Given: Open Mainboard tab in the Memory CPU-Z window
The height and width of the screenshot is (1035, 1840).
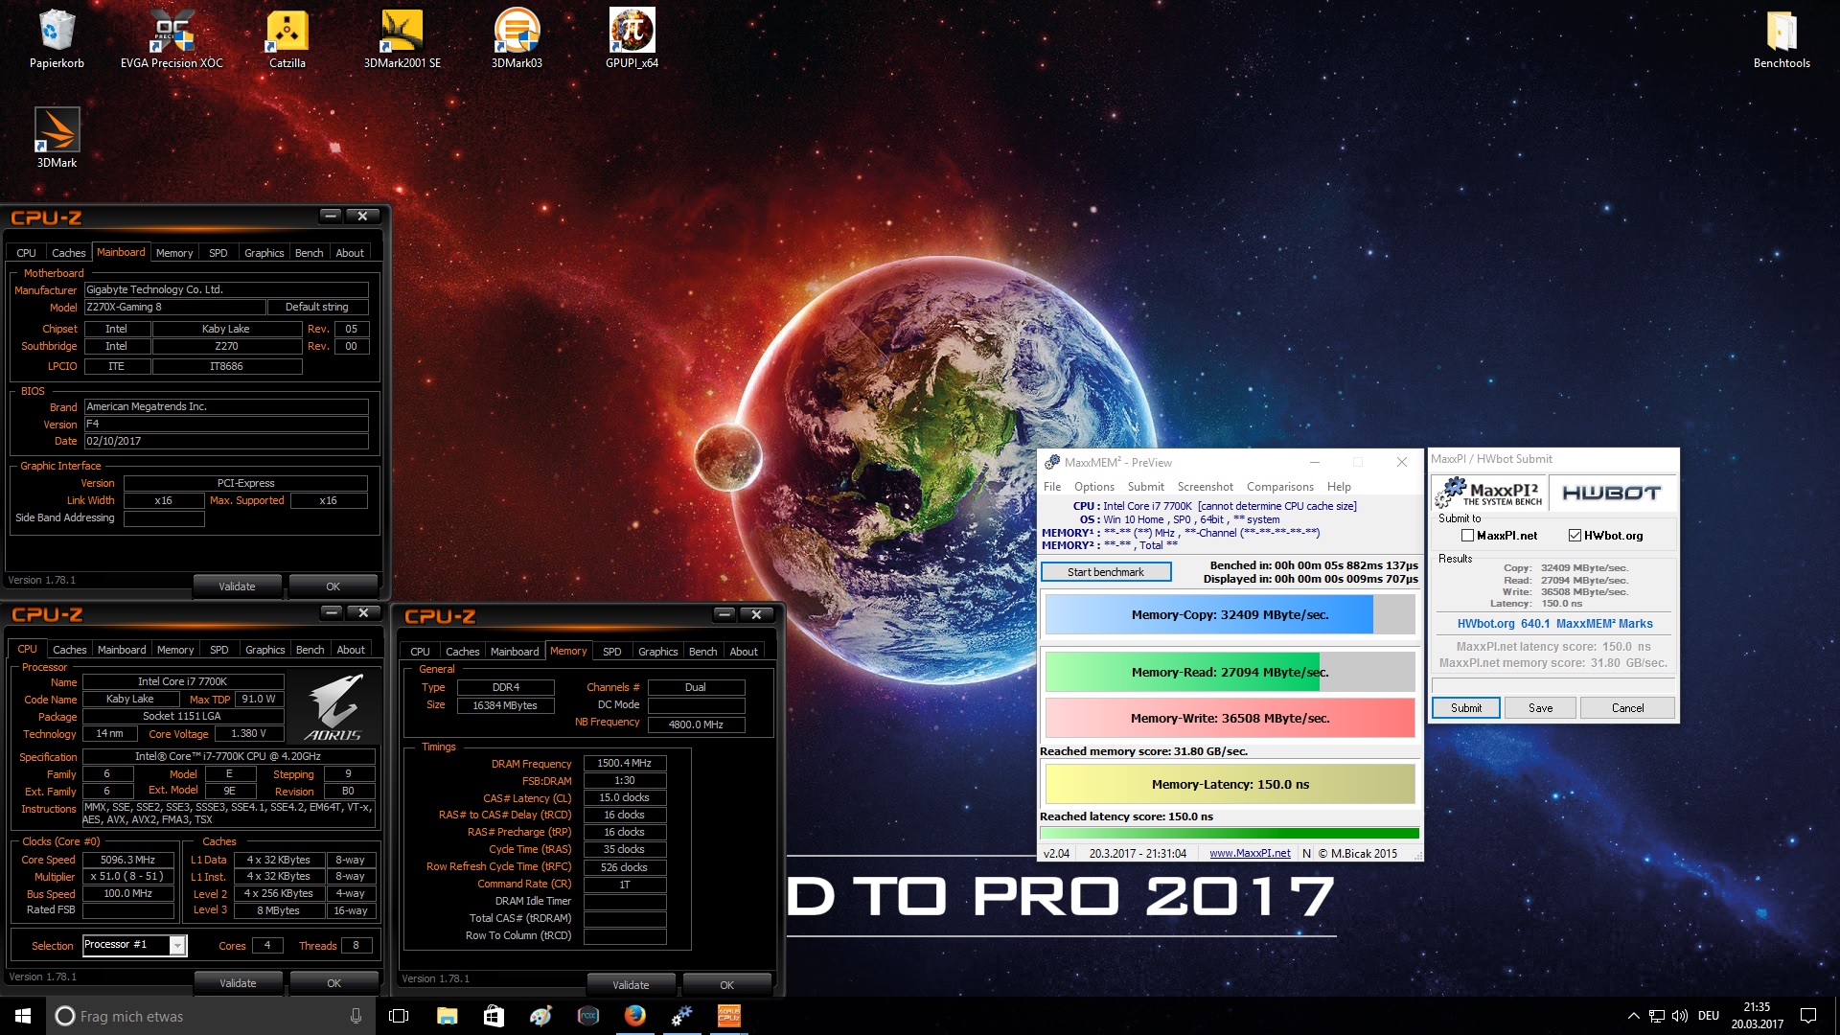Looking at the screenshot, I should pyautogui.click(x=515, y=652).
